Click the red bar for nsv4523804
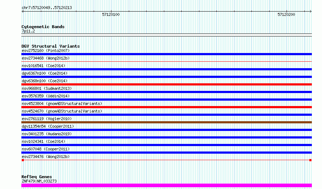Image resolution: width=322 pixels, height=189 pixels. tap(166, 107)
